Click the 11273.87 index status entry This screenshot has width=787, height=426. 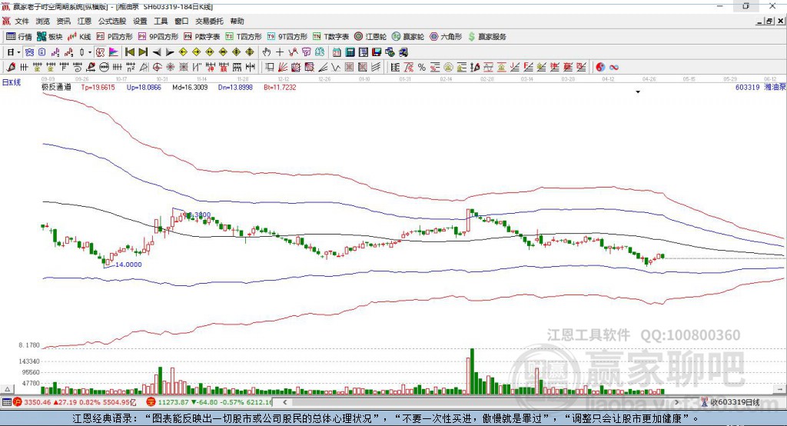pos(209,402)
